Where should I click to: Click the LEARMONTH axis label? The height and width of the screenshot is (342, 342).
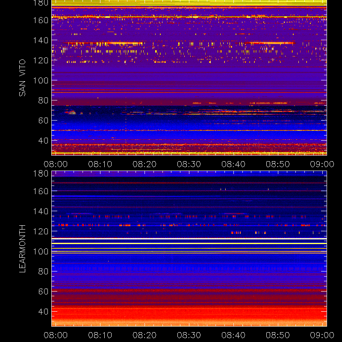point(22,249)
